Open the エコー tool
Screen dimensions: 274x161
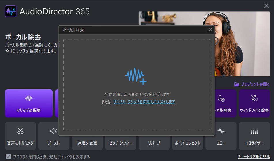[221, 136]
